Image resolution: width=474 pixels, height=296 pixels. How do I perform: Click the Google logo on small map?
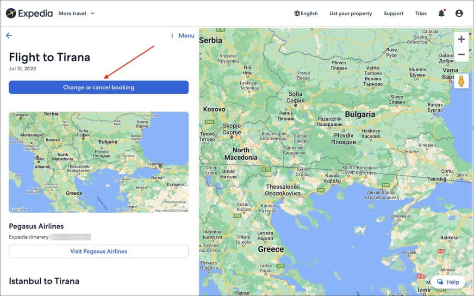[19, 210]
